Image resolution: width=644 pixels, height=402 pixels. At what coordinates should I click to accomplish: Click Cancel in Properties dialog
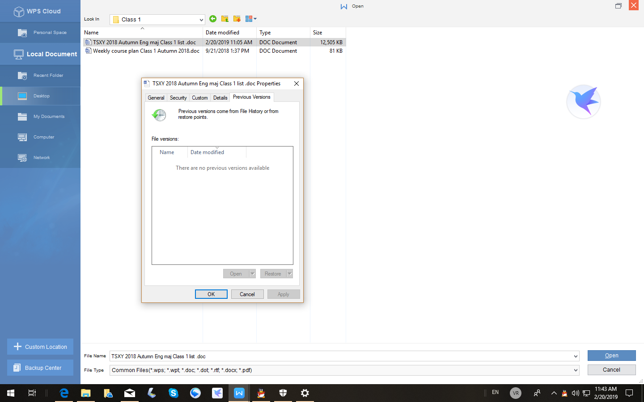(247, 294)
